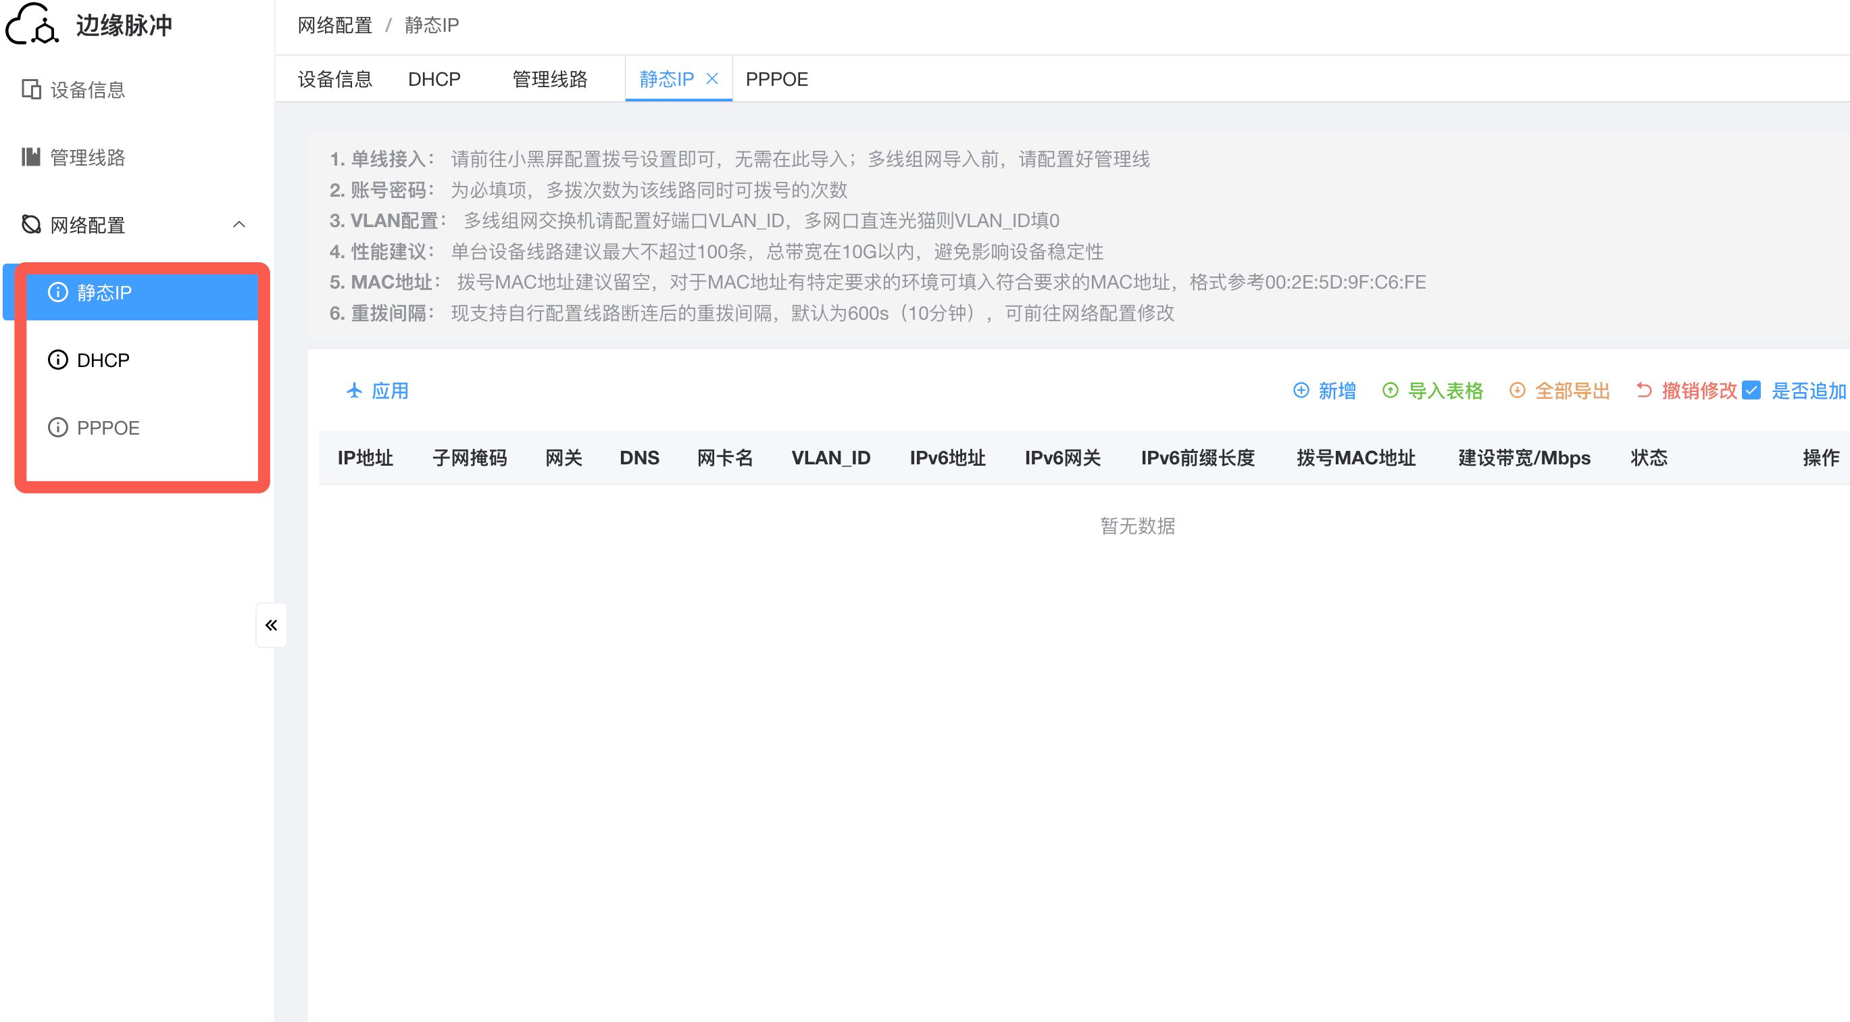
Task: Click the 边缘脉冲 cloud logo icon
Action: pos(32,24)
